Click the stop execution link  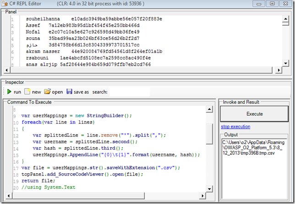pyautogui.click(x=235, y=126)
